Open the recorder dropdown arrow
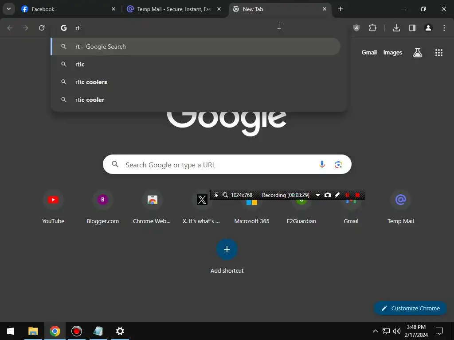 coord(317,195)
